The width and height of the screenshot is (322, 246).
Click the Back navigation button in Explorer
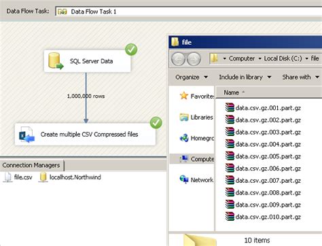point(179,59)
